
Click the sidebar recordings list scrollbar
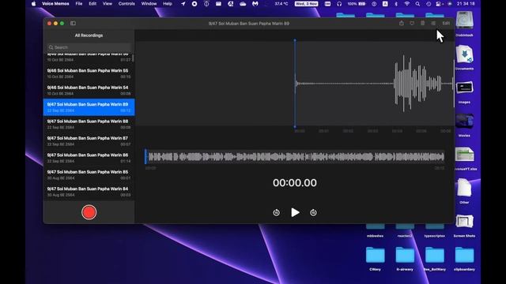point(133,58)
